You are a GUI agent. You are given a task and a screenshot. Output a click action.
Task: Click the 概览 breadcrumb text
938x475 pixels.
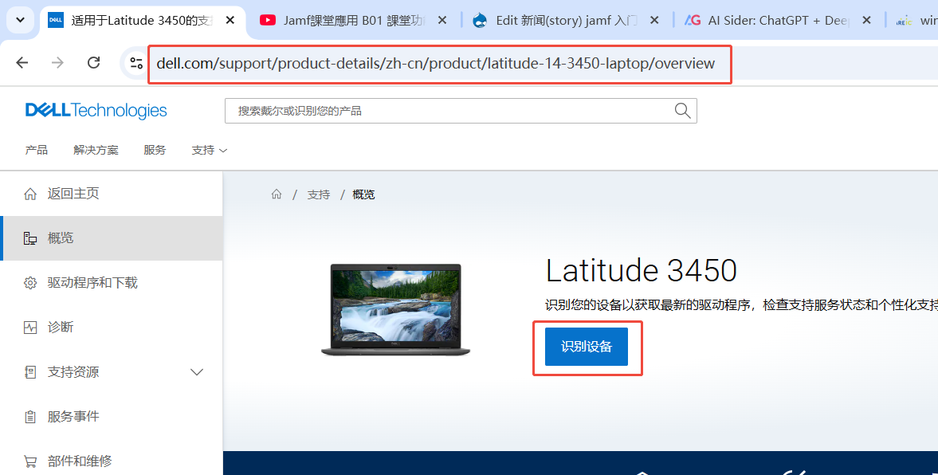(363, 194)
